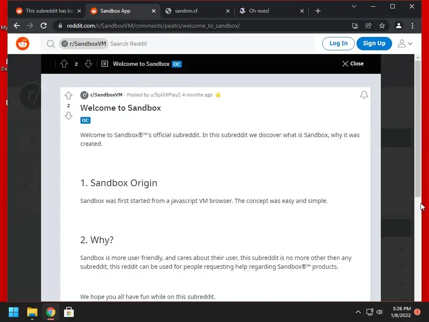Click the Reddit logo home icon
The height and width of the screenshot is (322, 429).
23,44
